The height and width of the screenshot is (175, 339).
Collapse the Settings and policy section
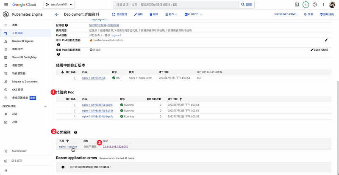[x=45, y=107]
